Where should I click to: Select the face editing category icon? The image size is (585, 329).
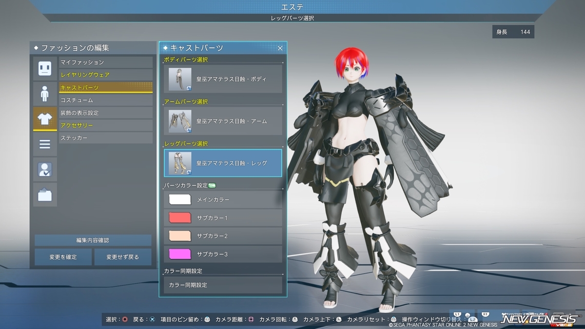tap(45, 68)
